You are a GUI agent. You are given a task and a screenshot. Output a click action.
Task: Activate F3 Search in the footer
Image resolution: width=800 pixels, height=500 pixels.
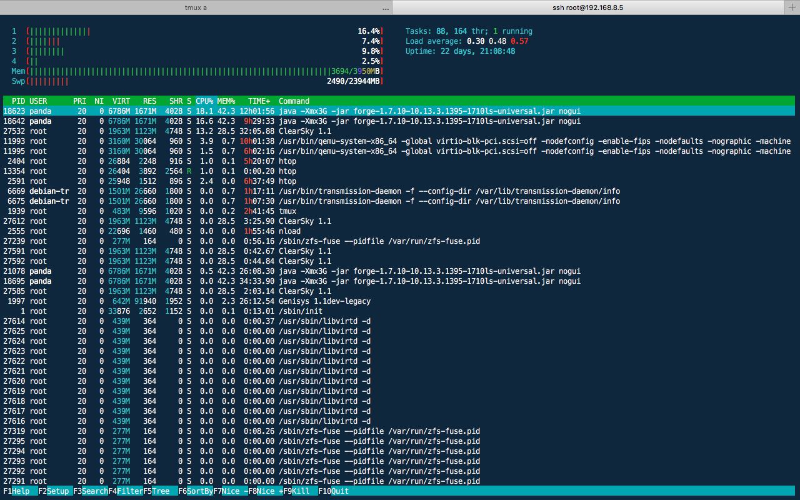91,491
